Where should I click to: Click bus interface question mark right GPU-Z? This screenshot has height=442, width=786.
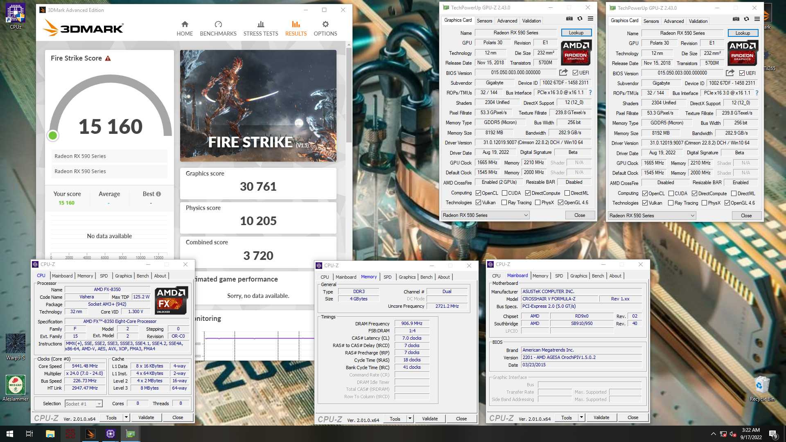click(757, 93)
